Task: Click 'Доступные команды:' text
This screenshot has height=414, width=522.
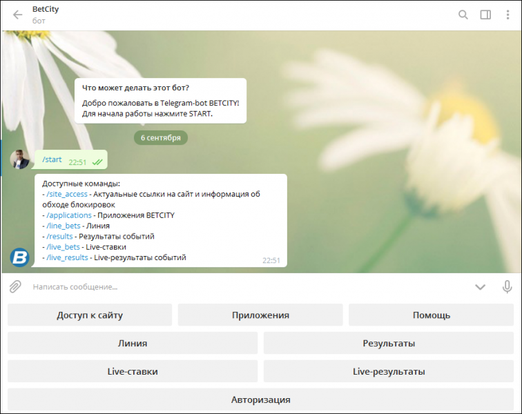Action: tap(81, 184)
